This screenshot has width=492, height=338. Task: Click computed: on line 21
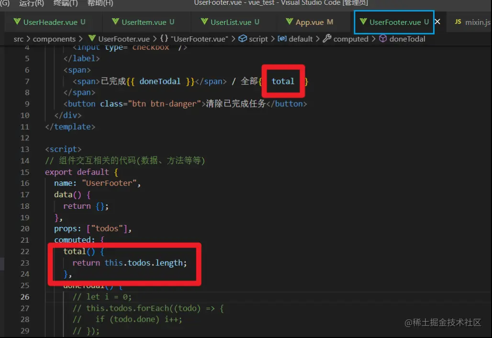[74, 240]
